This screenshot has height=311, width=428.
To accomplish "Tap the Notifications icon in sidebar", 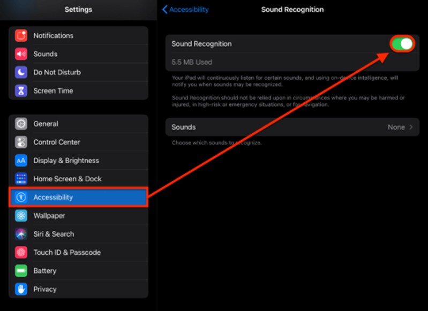I will click(x=21, y=36).
